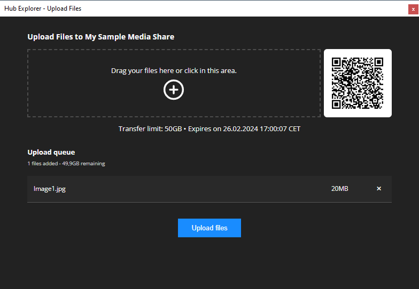Image resolution: width=419 pixels, height=289 pixels.
Task: Click the Upload queue heading
Action: point(51,152)
